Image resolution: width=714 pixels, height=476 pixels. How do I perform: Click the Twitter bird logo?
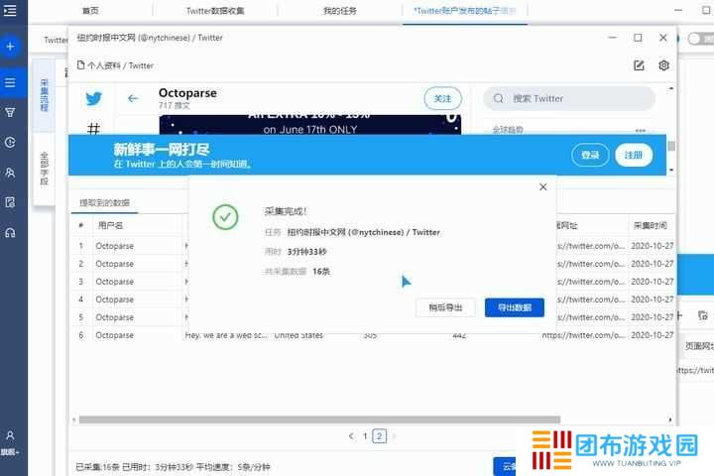pos(94,98)
